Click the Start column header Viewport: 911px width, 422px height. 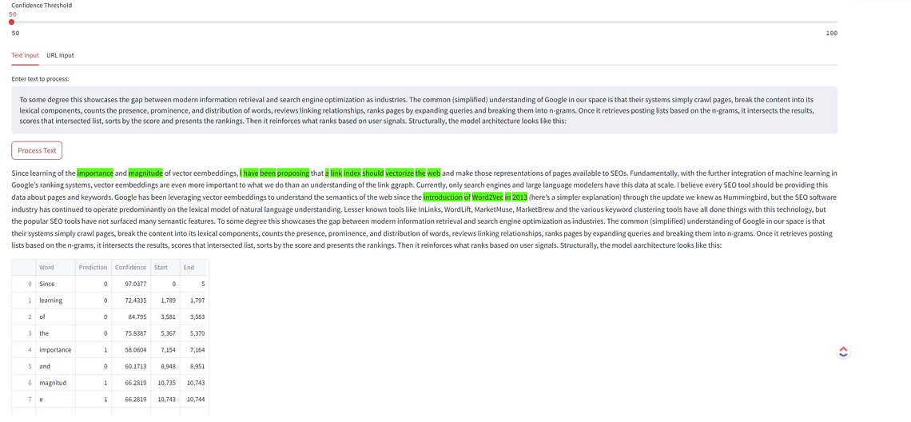point(161,267)
